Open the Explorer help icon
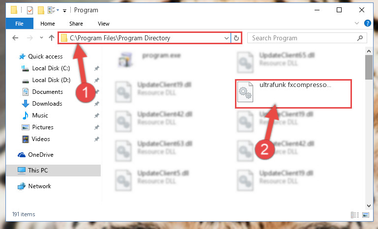The height and width of the screenshot is (229, 378). [x=367, y=23]
